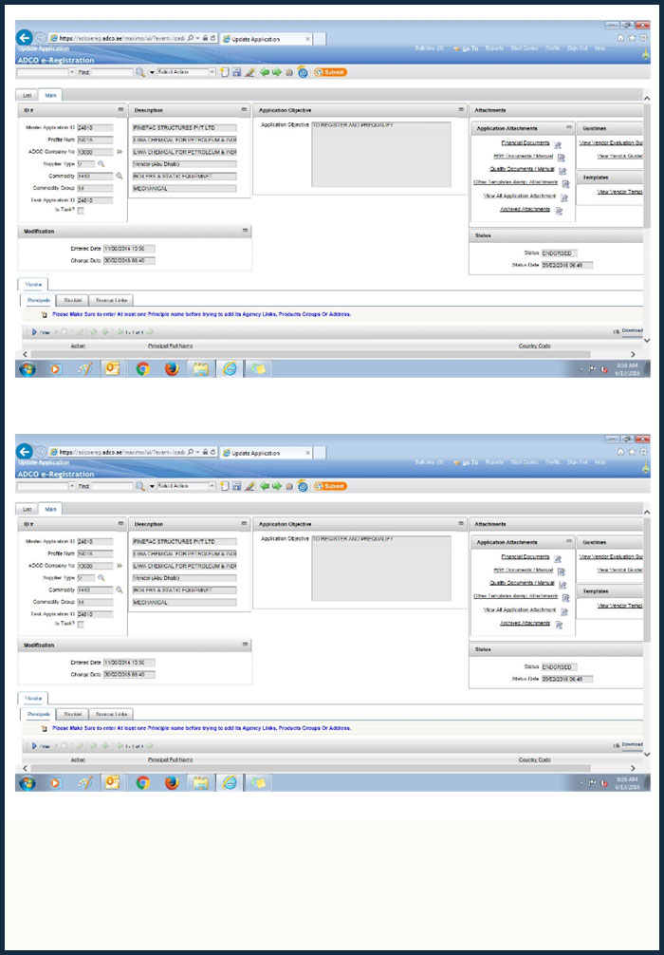Expand ADCO Company No detail arrow, upper window
Screen dimensions: 664x955
click(120, 151)
